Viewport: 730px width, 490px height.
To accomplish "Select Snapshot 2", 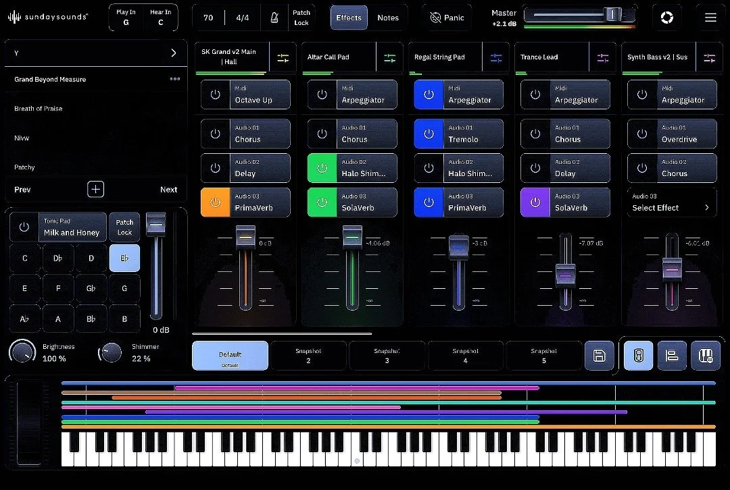I will pos(308,356).
